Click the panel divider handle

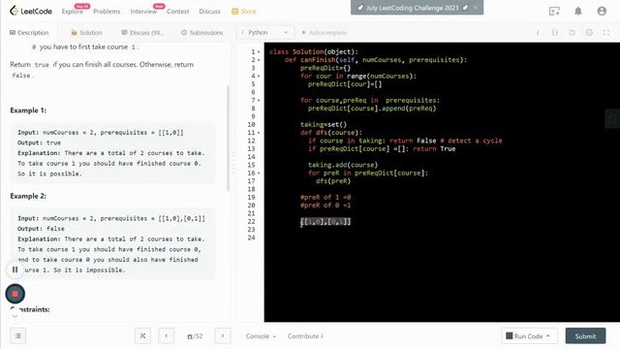pos(233,162)
